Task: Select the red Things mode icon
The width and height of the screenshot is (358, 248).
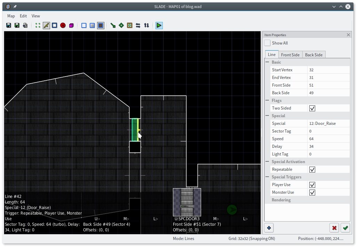Action: 63,25
